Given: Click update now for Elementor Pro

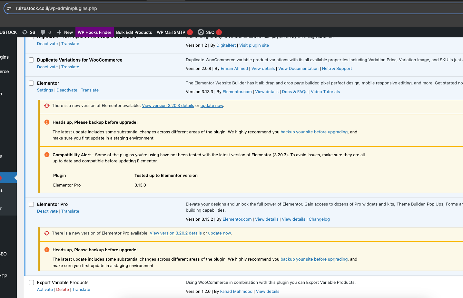Looking at the screenshot, I should tap(220, 233).
